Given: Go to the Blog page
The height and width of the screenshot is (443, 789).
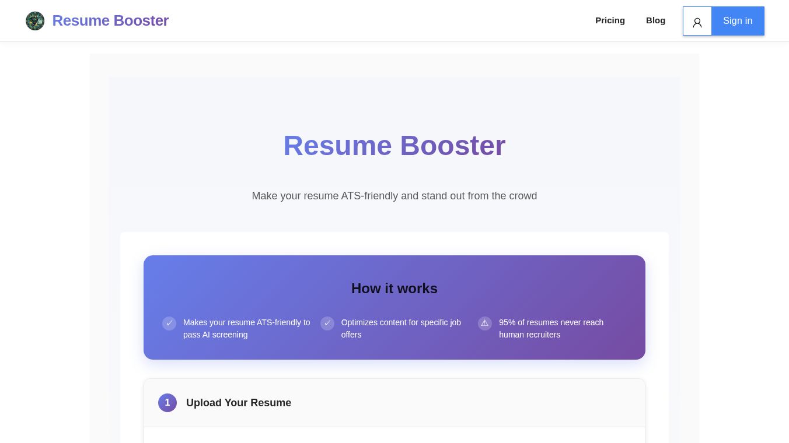Looking at the screenshot, I should 655,20.
